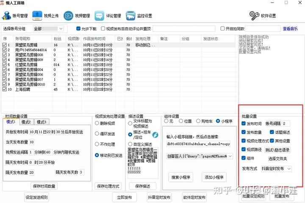Click the custom description text area
The width and height of the screenshot is (305, 203).
[143, 163]
